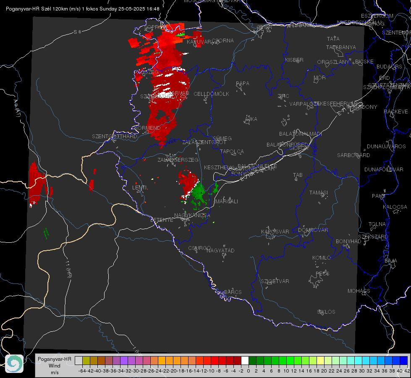
Task: Click the CSURGÓ city label
Action: coord(199,248)
